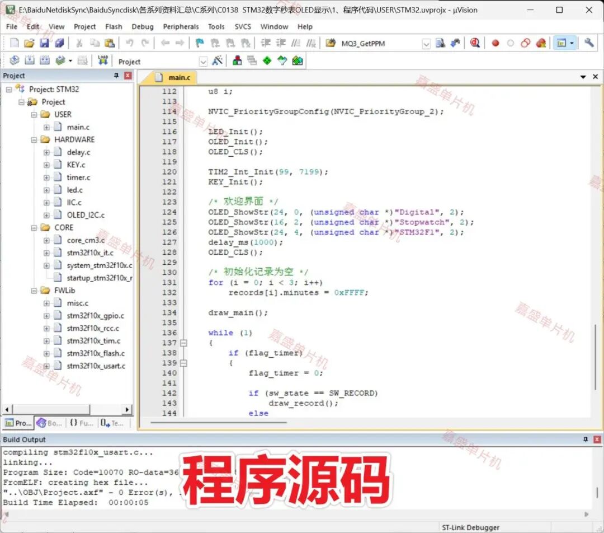Switch to the Functions tab
The height and width of the screenshot is (533, 604).
[x=81, y=423]
